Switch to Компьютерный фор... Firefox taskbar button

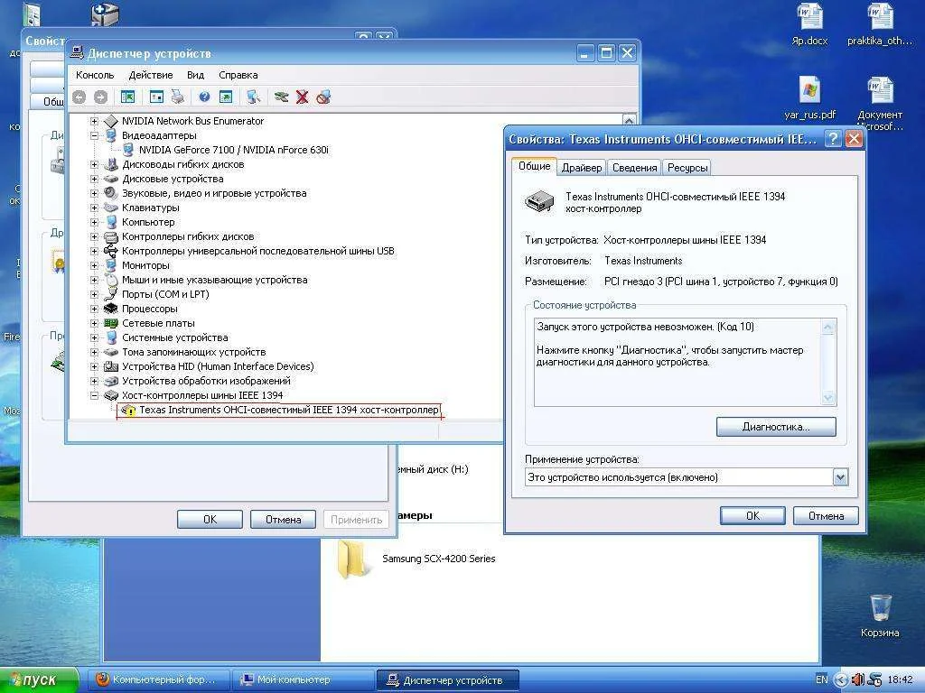coord(159,680)
